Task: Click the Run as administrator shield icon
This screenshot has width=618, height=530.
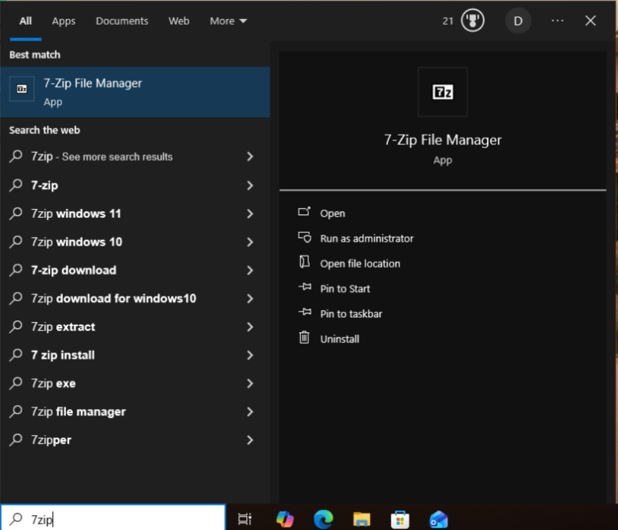Action: 305,237
